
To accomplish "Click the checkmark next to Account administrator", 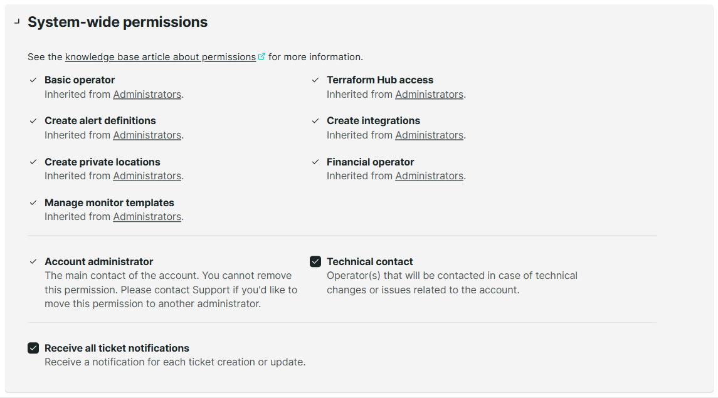I will [33, 261].
